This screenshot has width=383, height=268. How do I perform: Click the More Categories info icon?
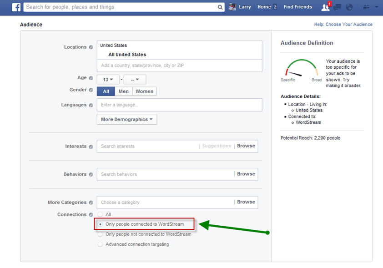(91, 202)
